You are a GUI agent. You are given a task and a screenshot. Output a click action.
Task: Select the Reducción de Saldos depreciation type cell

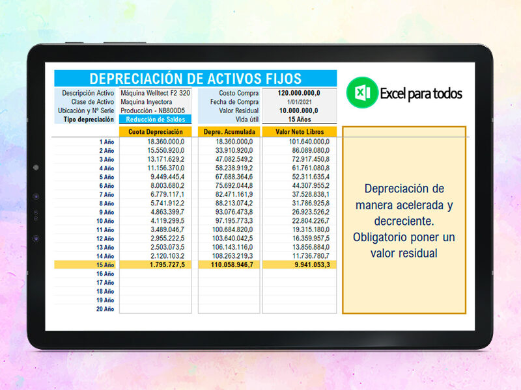[x=155, y=120]
